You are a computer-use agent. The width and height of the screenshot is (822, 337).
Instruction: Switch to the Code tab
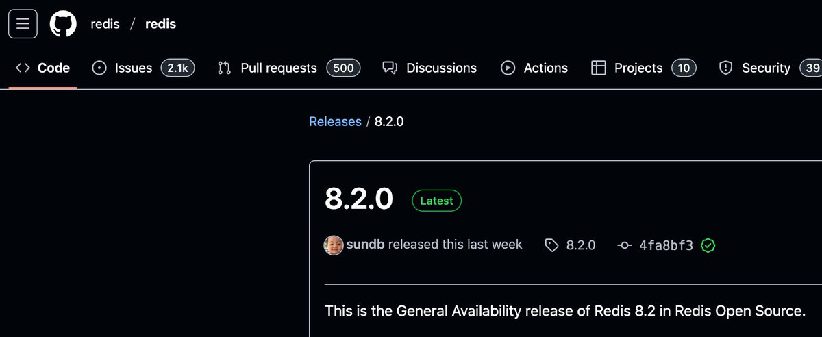(x=42, y=68)
